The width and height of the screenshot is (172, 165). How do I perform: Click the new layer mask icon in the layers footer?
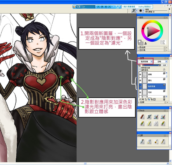[155, 100]
